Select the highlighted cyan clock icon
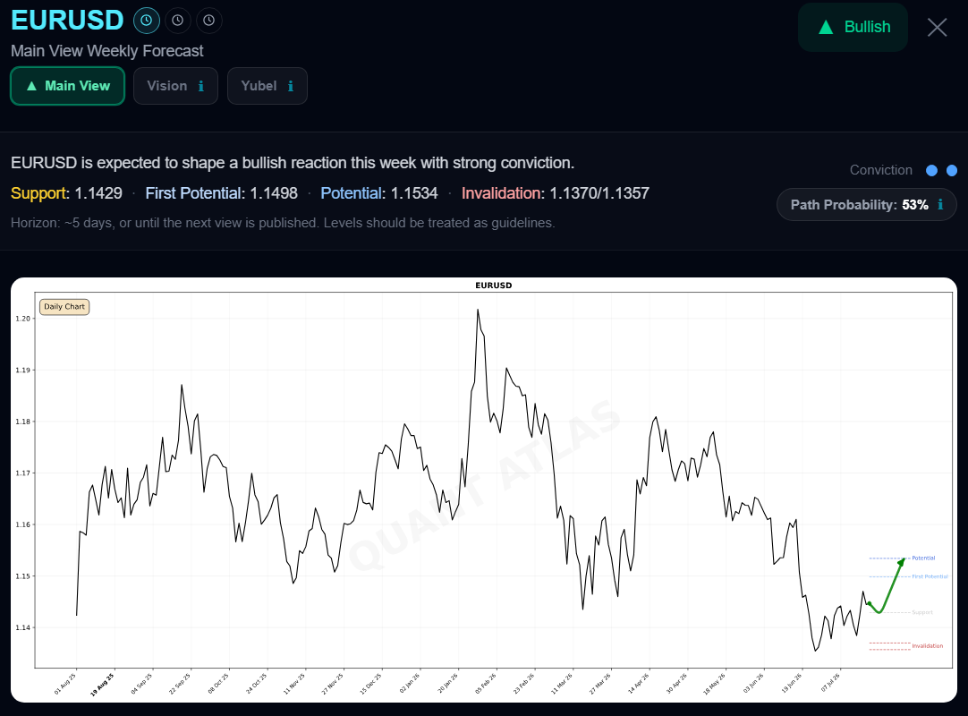Image resolution: width=968 pixels, height=716 pixels. click(147, 21)
